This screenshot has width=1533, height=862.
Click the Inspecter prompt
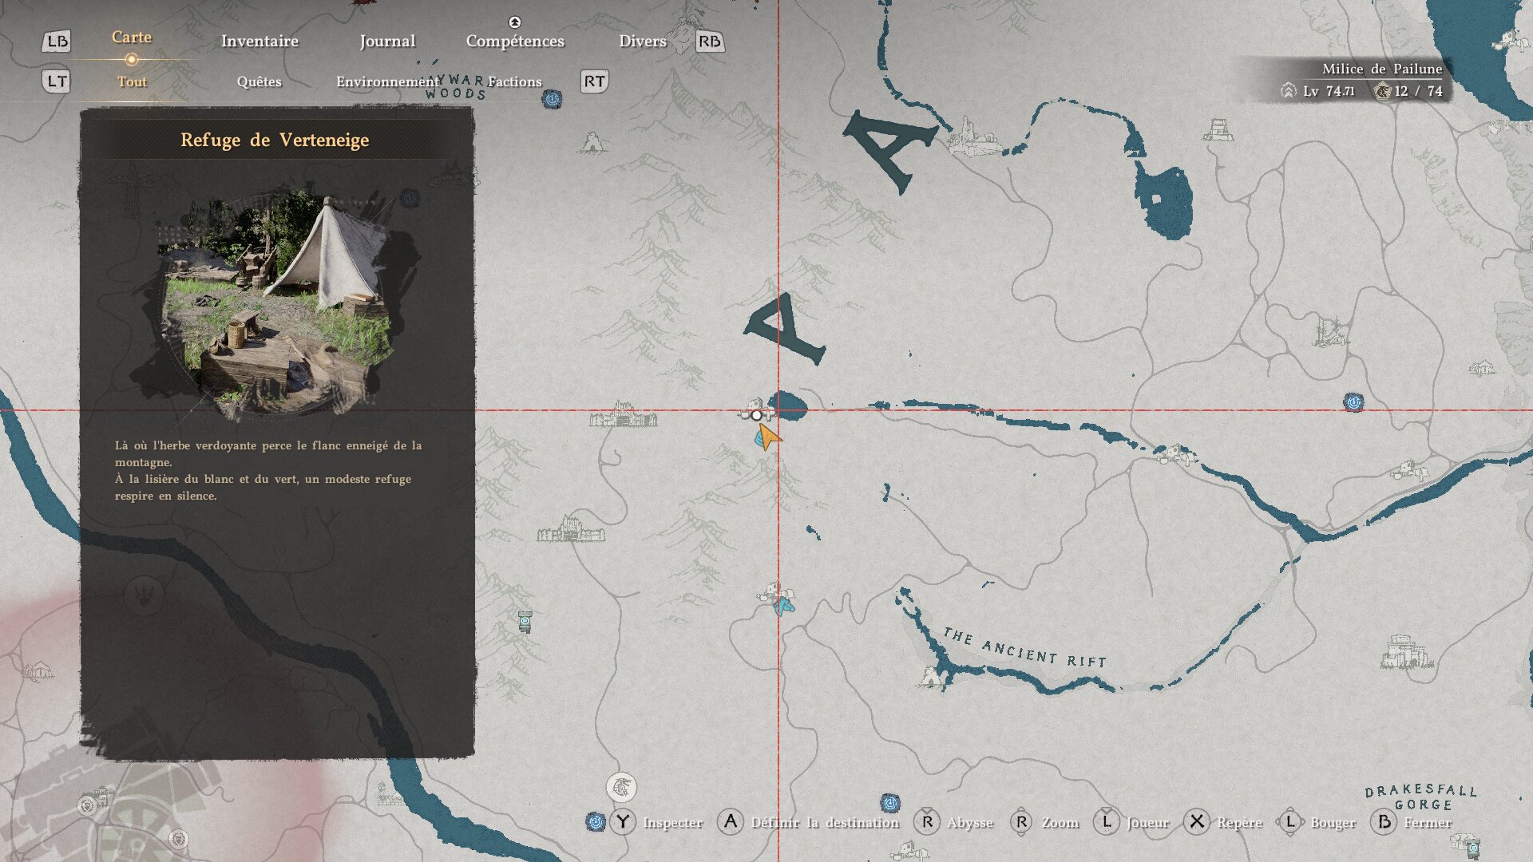pos(672,822)
